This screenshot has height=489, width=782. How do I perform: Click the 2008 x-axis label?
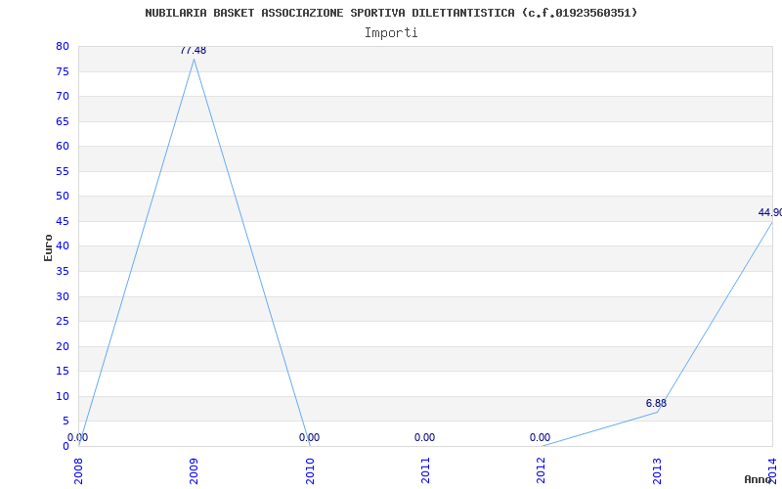(78, 470)
